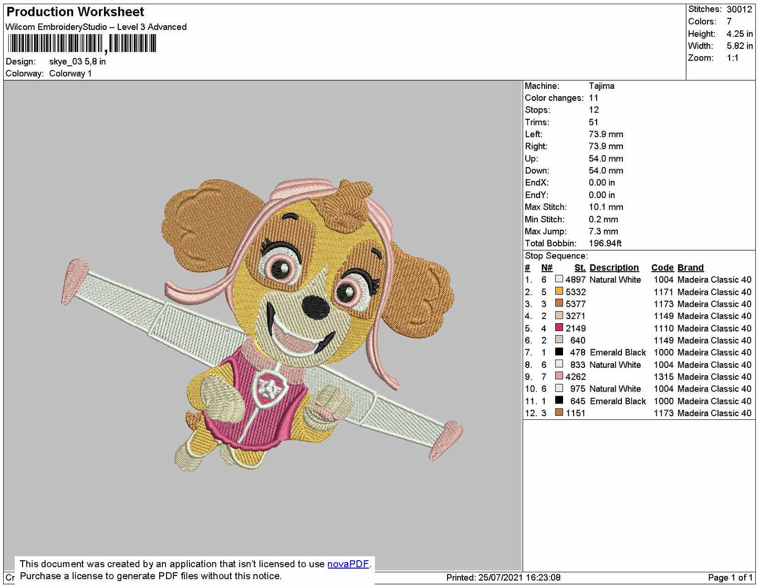
Task: Click the St. column header
Action: coord(580,267)
